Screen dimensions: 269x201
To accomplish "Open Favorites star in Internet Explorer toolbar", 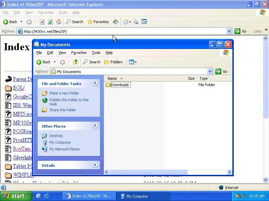I will pos(98,22).
